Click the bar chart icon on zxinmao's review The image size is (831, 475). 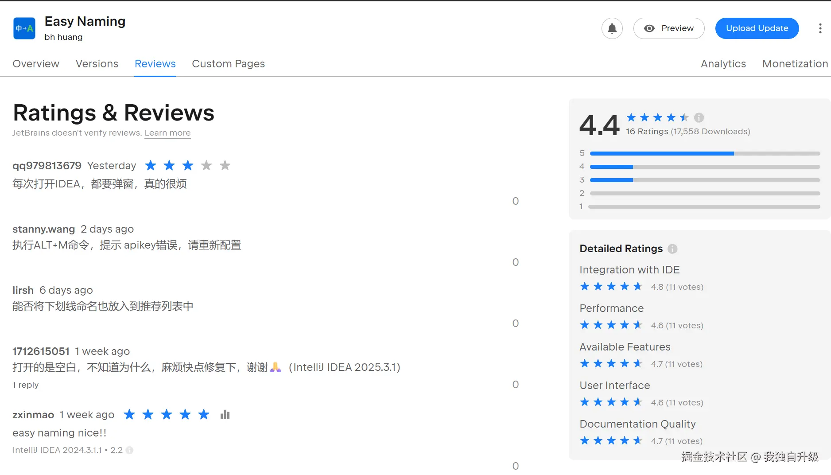[x=225, y=415]
